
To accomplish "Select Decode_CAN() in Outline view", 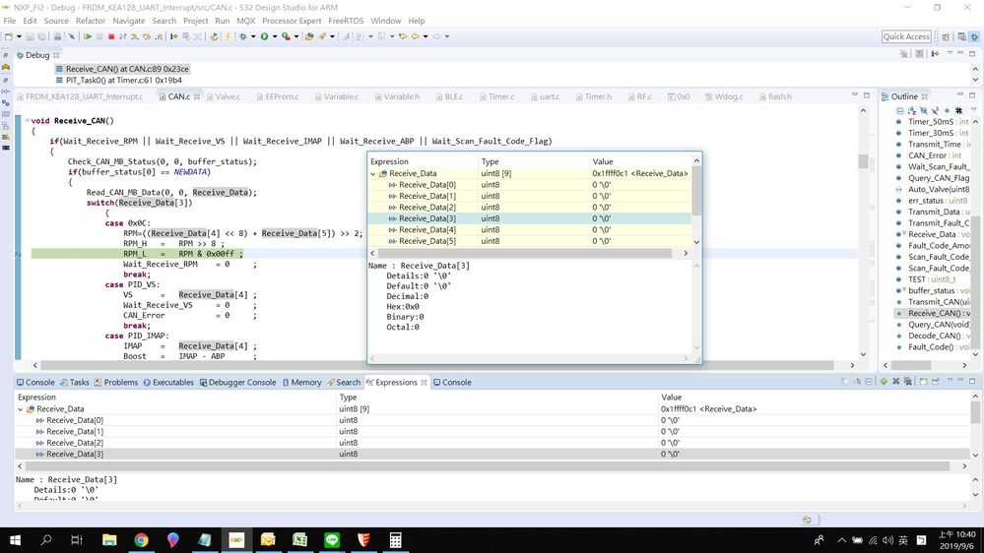I will 933,337.
